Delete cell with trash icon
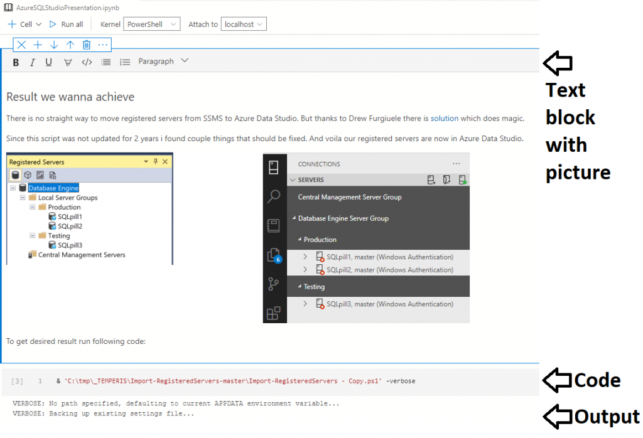Image resolution: width=643 pixels, height=438 pixels. coord(87,45)
